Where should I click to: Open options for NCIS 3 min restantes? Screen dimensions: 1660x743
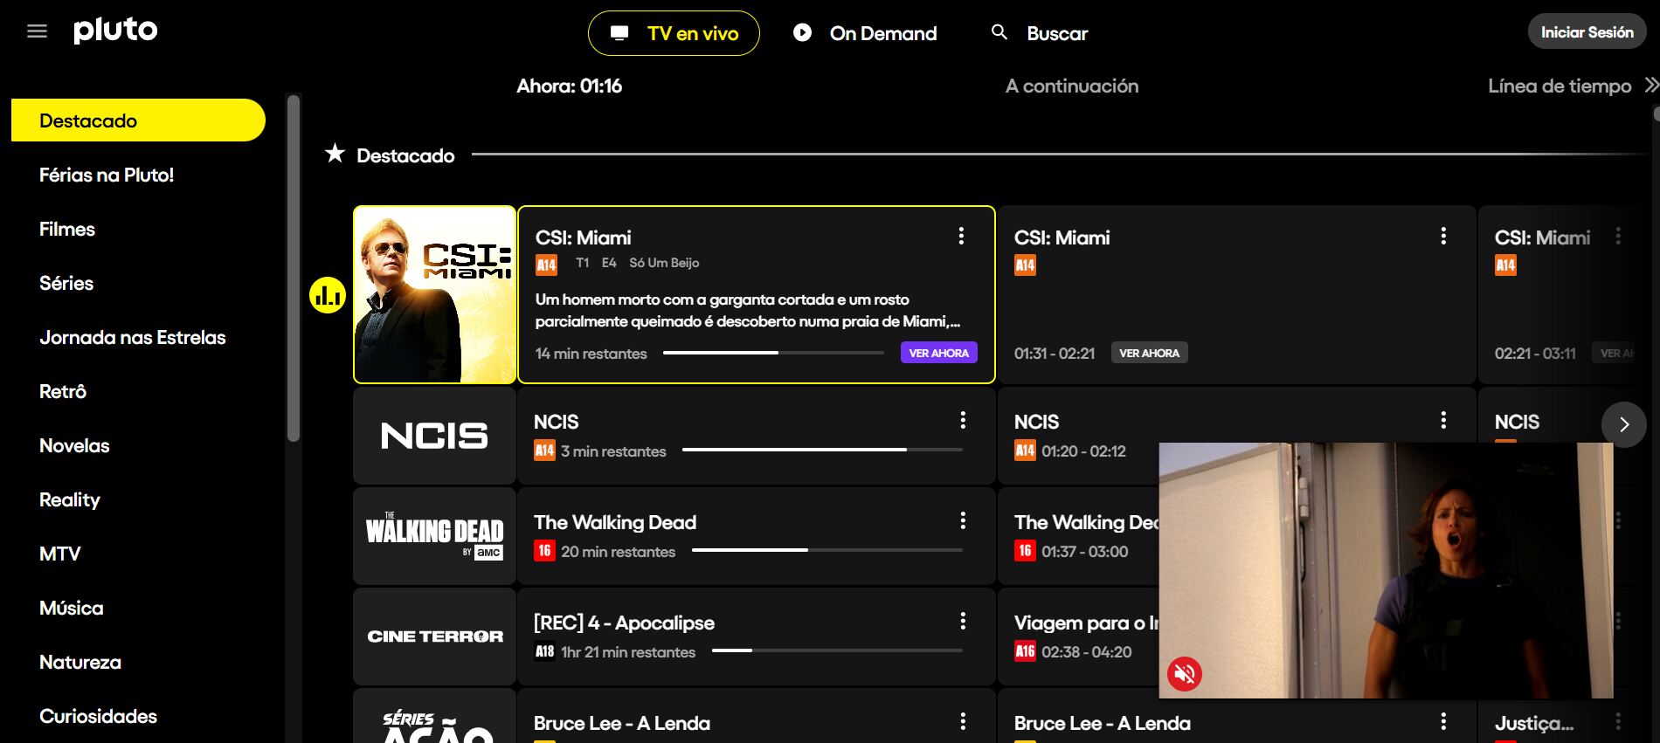pos(963,420)
